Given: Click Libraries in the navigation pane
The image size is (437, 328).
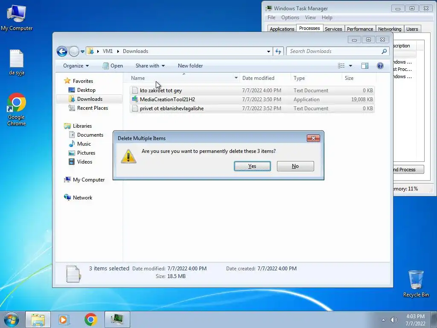Looking at the screenshot, I should [x=82, y=126].
